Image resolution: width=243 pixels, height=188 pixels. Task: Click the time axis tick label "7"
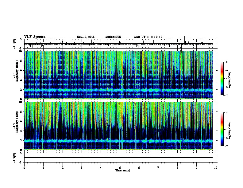coord(158,168)
